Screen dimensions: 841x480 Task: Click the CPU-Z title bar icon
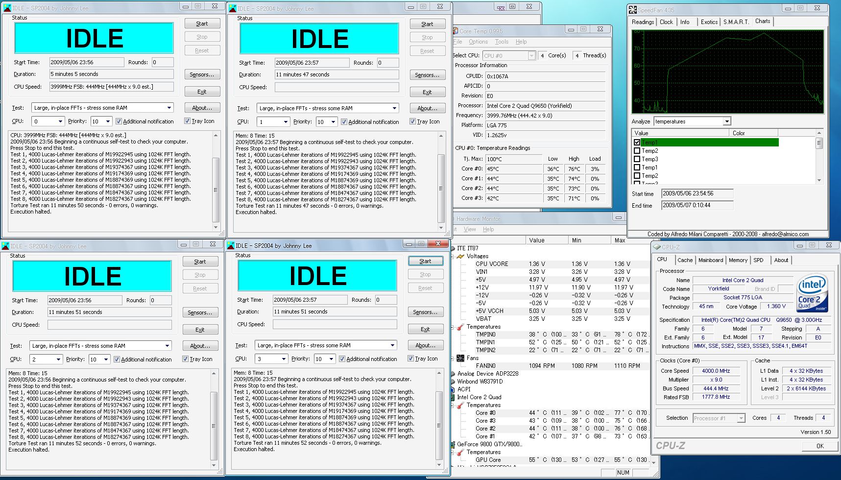pos(657,247)
